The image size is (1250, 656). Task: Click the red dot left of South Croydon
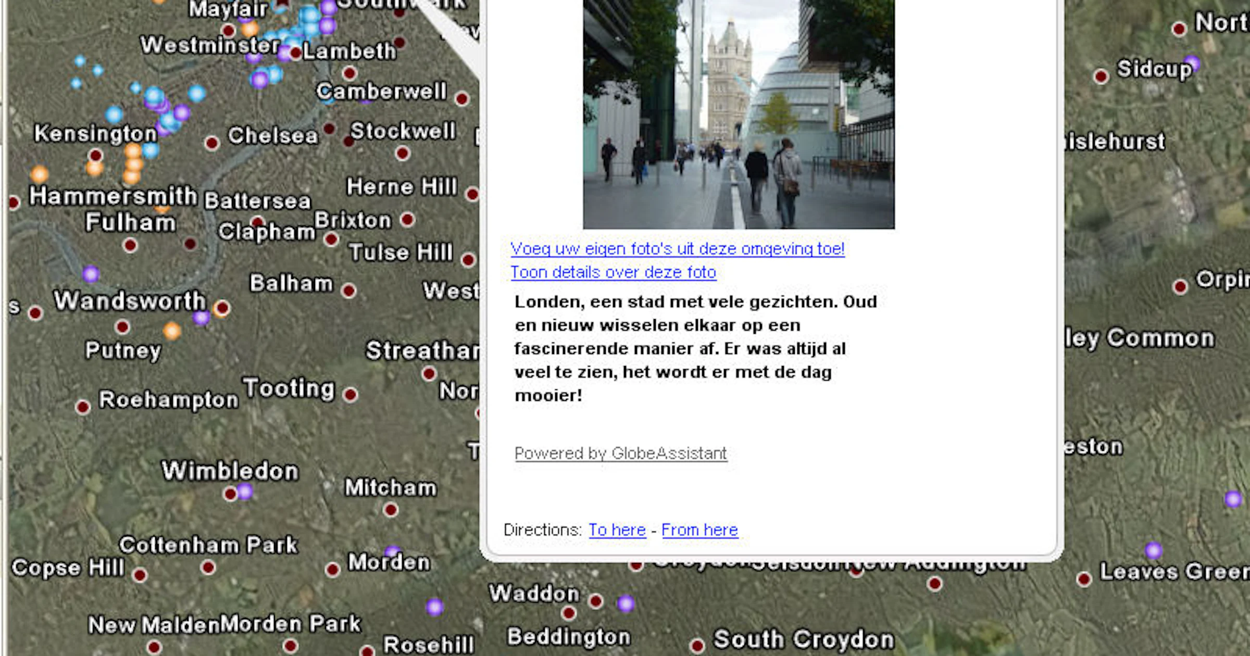[697, 646]
